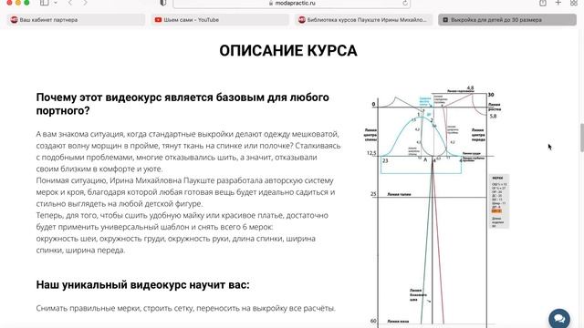Image resolution: width=584 pixels, height=328 pixels.
Task: Click the pattern diagram image
Action: 436,207
